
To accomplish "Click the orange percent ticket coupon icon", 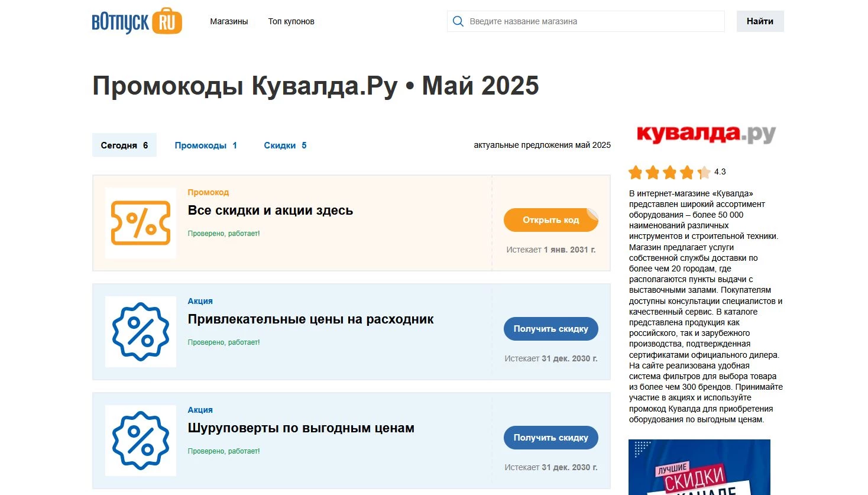I will 140,223.
